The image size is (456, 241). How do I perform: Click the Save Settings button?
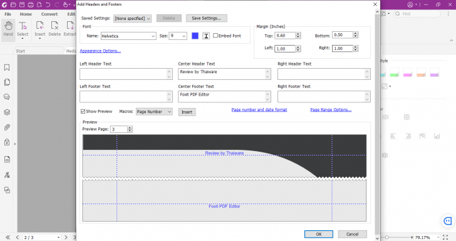click(x=207, y=18)
